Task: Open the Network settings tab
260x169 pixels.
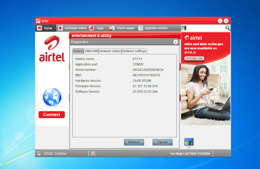Action: tap(134, 51)
